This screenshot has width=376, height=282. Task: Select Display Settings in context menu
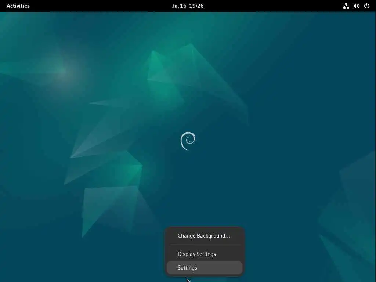(205, 254)
